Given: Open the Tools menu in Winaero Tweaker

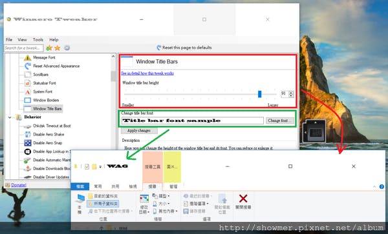Looking at the screenshot, I should coord(38,40).
